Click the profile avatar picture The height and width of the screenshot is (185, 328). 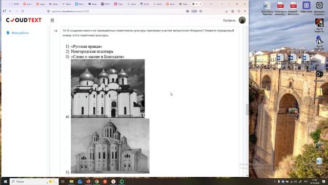pos(242,20)
